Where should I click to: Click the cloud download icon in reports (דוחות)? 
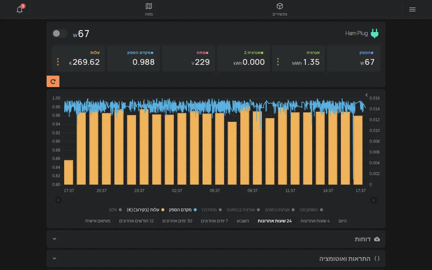click(377, 239)
